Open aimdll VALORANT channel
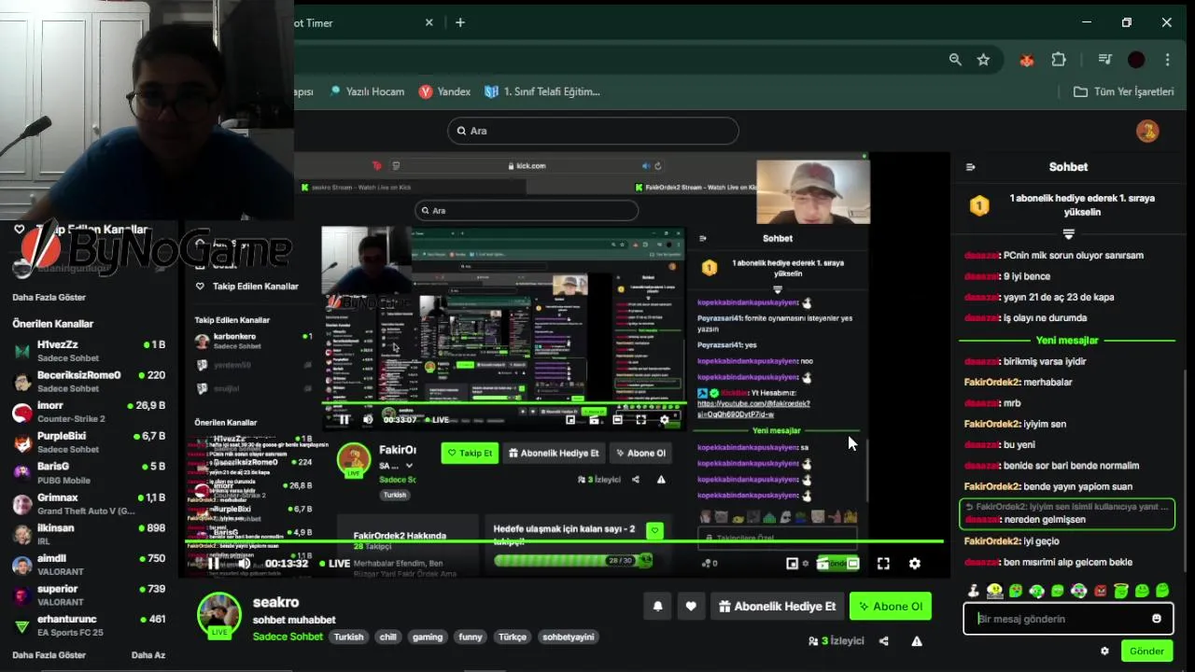Screen dimensions: 1195x672 point(89,565)
